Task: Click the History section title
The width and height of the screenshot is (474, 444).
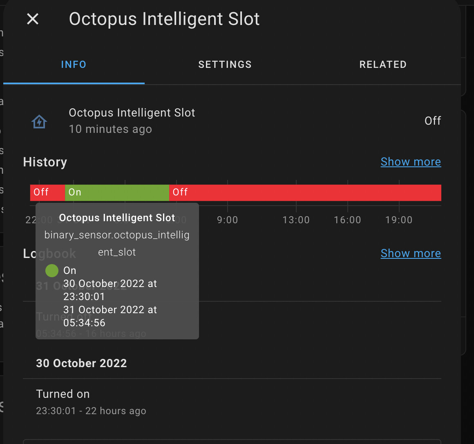Action: click(x=45, y=162)
